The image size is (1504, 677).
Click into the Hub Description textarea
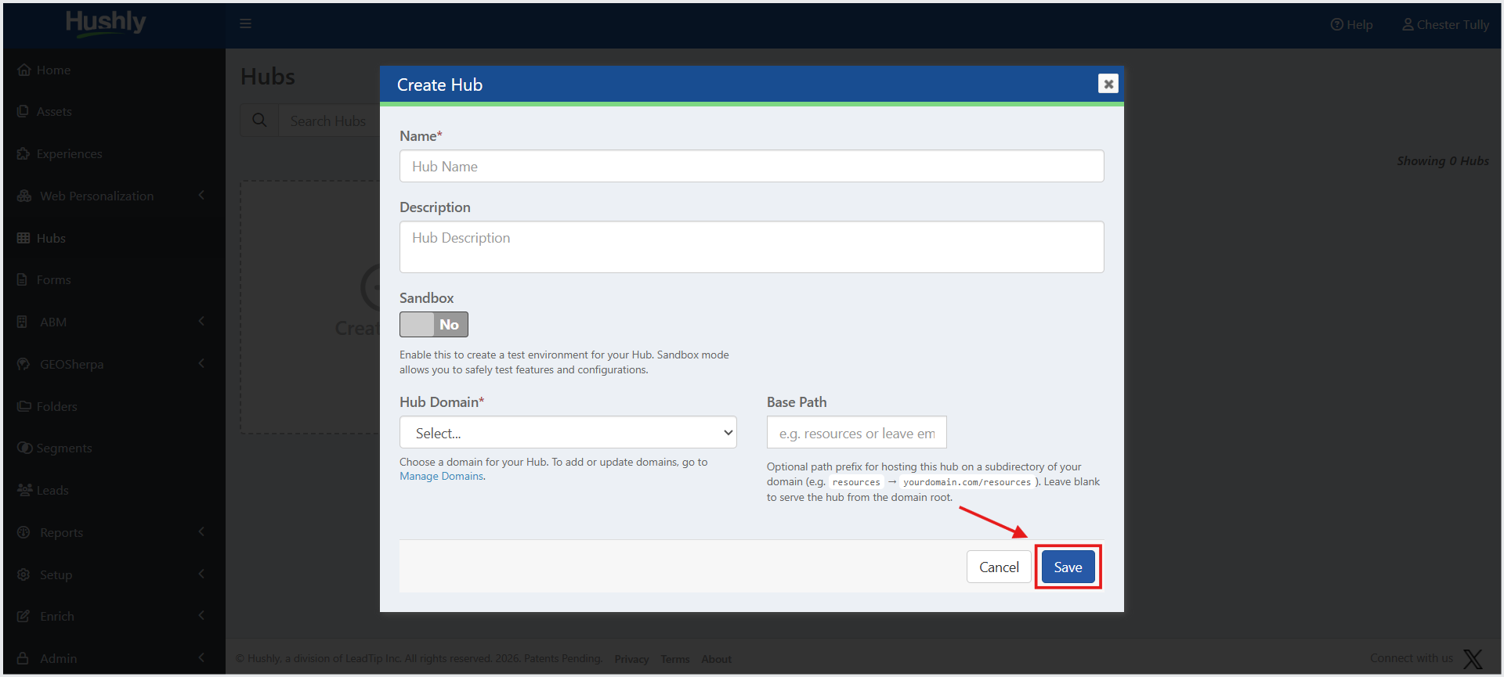pos(751,247)
